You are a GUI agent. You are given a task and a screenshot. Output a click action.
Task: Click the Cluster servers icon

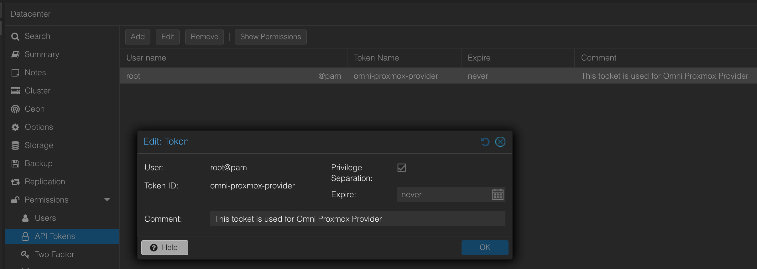pos(15,91)
